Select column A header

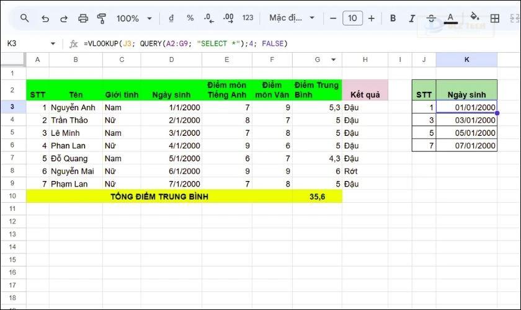click(x=38, y=60)
